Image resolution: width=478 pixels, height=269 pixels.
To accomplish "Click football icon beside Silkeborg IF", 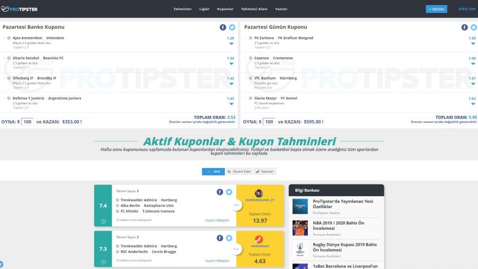I will coord(9,78).
